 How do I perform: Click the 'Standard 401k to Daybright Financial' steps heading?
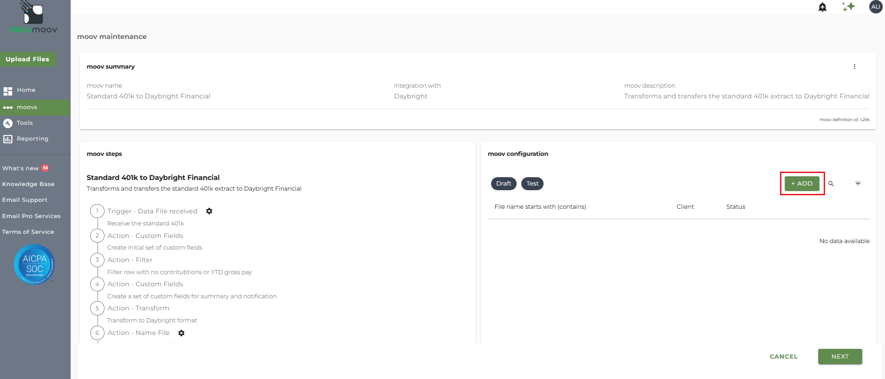[x=153, y=178]
